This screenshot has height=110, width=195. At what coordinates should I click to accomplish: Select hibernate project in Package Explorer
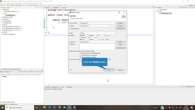(x=8, y=17)
